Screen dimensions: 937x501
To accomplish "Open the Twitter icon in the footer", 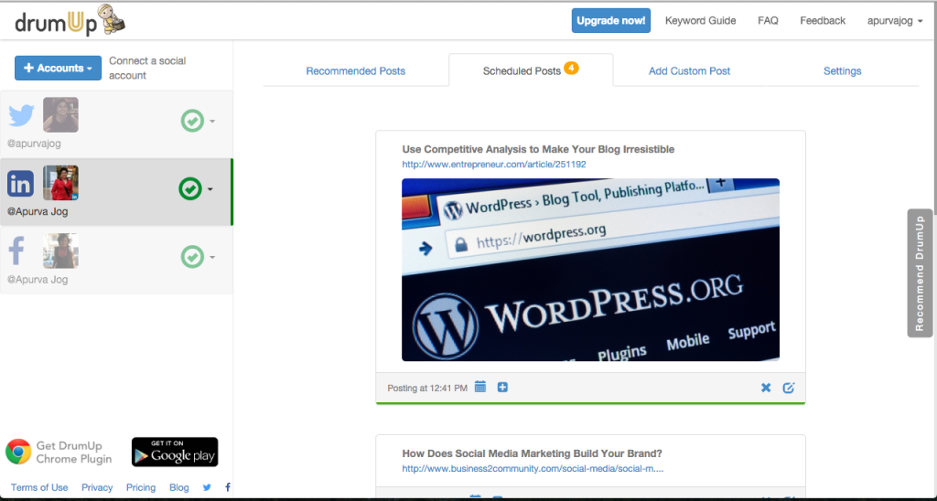I will [207, 487].
